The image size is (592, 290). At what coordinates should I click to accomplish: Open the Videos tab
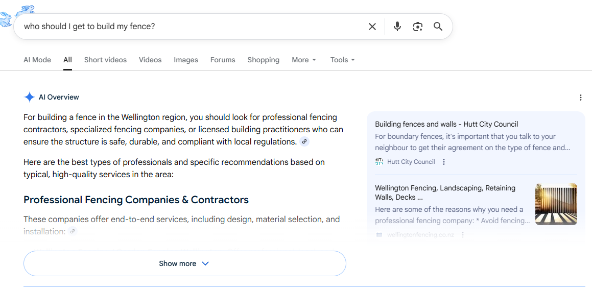tap(150, 60)
